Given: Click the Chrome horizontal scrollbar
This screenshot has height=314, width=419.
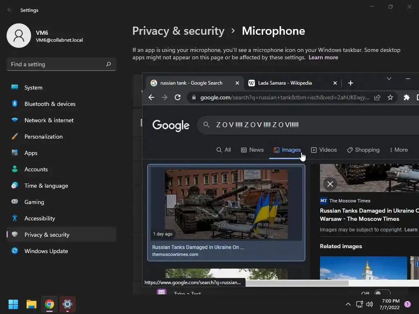Looking at the screenshot, I should coord(297,283).
